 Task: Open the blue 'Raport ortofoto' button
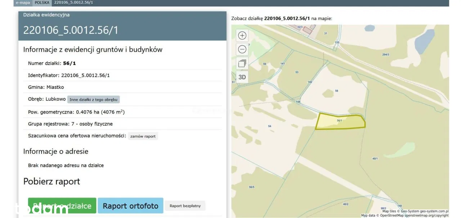click(130, 206)
